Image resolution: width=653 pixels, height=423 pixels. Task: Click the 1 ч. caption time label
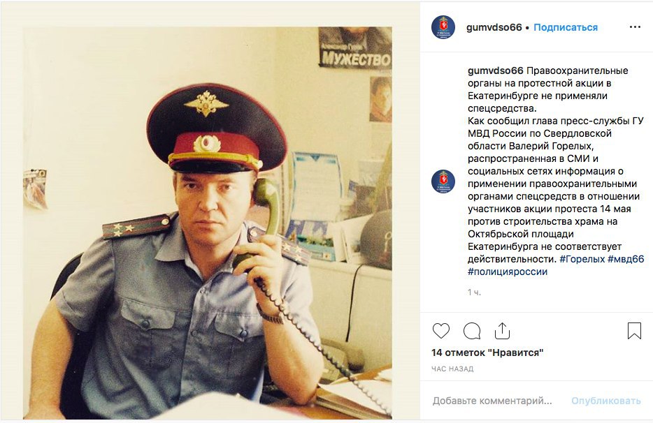[x=474, y=292]
